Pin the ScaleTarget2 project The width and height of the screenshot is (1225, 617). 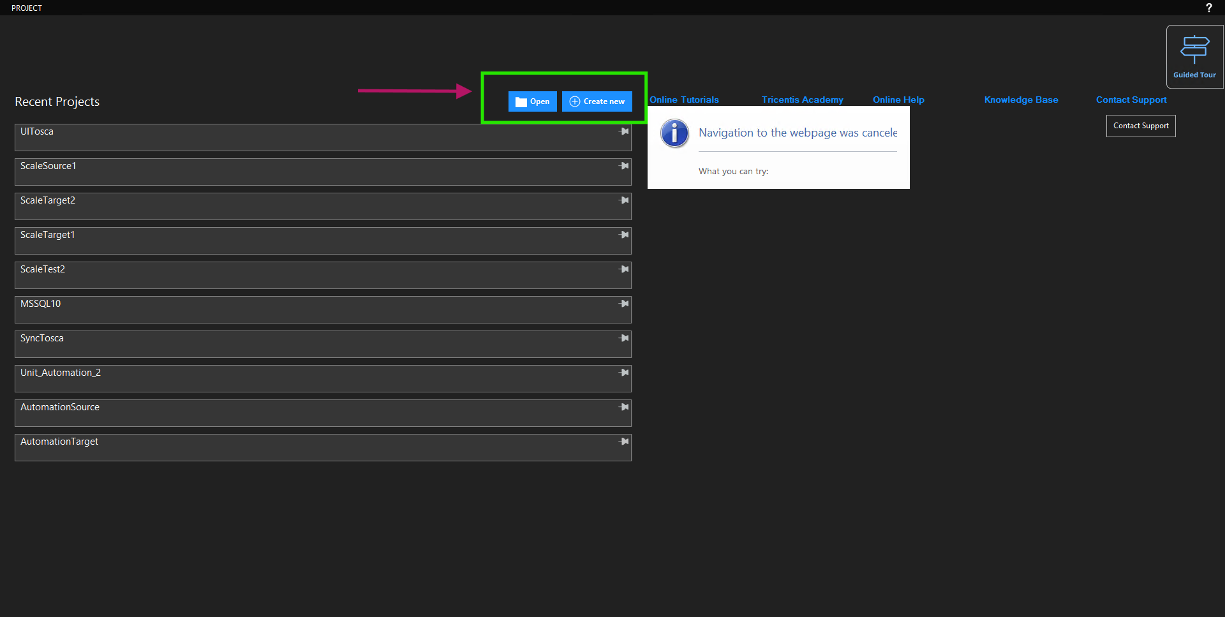pyautogui.click(x=624, y=200)
